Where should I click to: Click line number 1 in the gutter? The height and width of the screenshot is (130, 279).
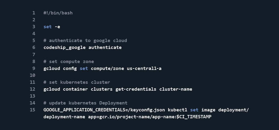pyautogui.click(x=34, y=13)
